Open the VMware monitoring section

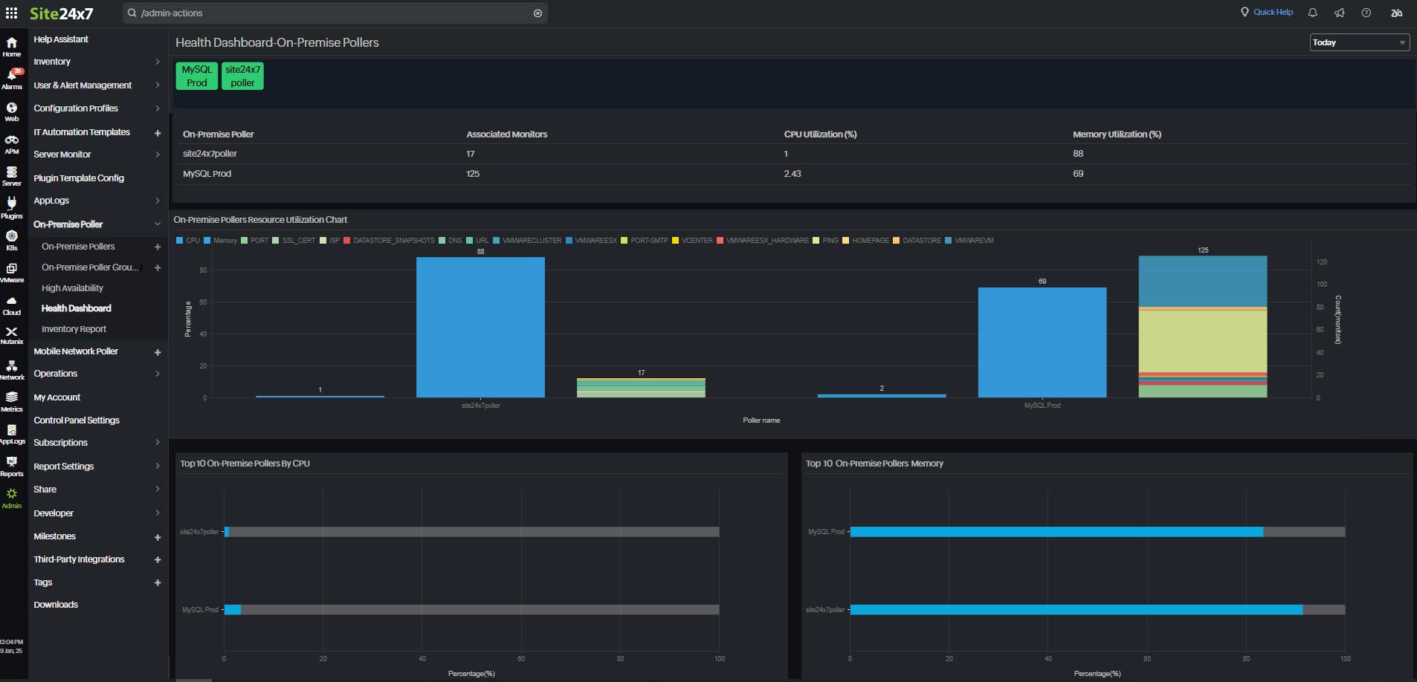[12, 273]
